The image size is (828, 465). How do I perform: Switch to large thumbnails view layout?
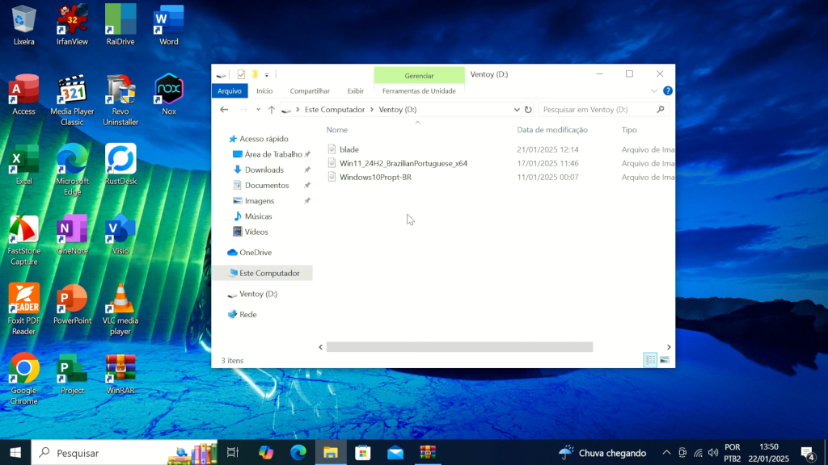[665, 360]
